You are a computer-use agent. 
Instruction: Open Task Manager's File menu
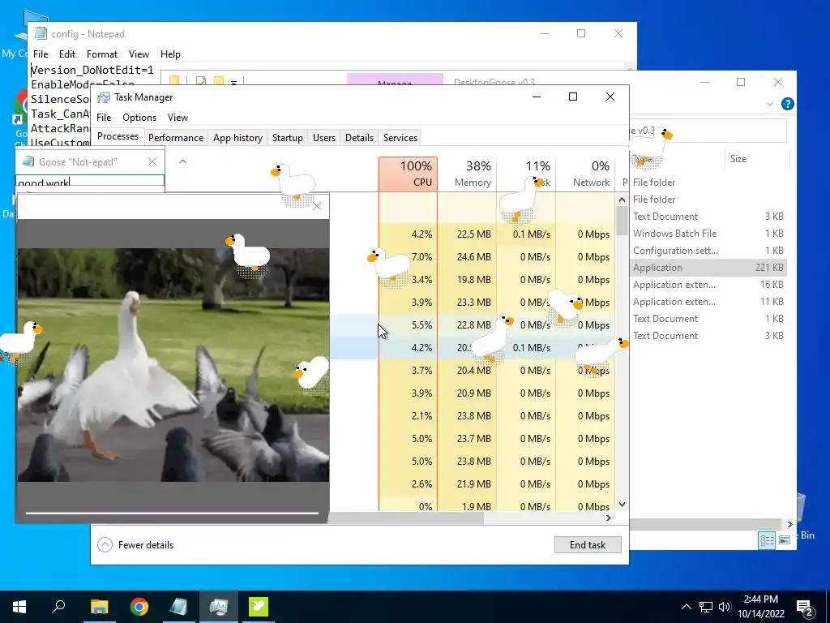[104, 118]
